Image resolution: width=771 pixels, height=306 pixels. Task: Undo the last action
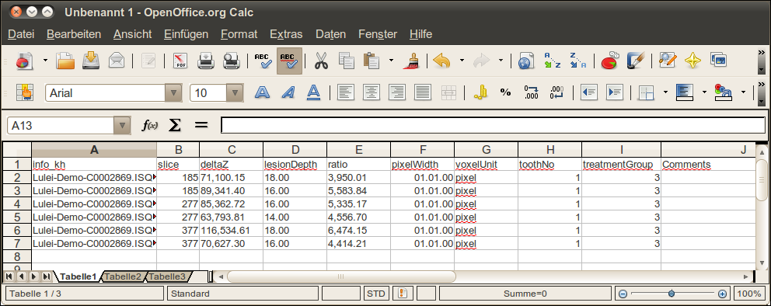pos(442,61)
